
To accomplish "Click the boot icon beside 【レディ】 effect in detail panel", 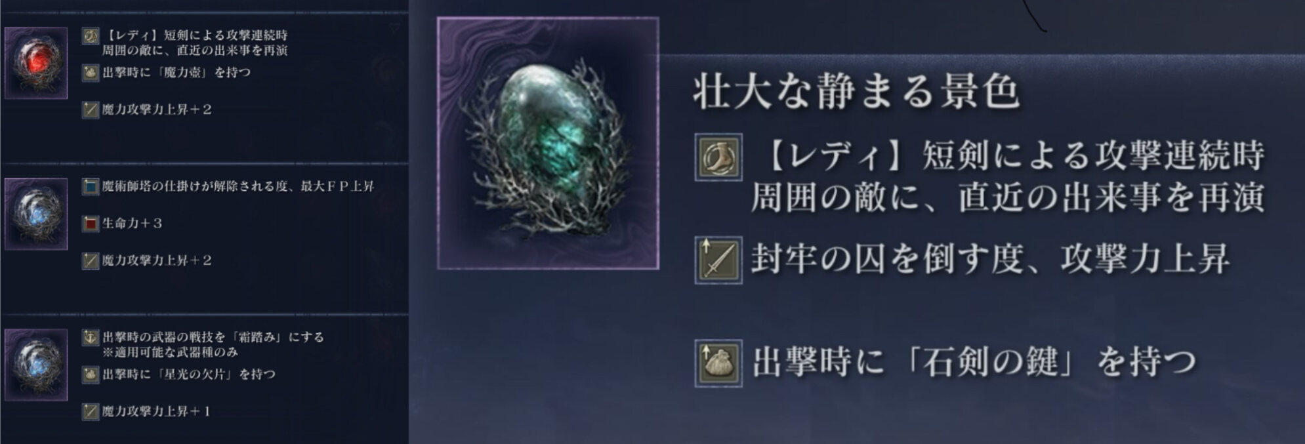I will (718, 157).
